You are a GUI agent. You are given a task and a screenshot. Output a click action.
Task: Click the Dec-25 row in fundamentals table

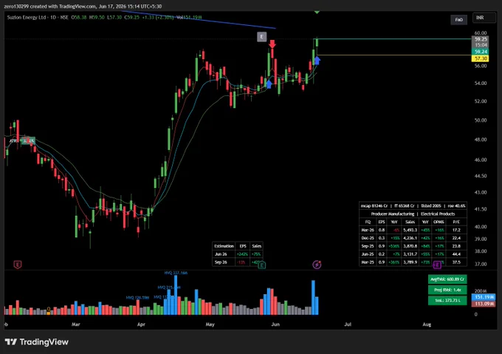(x=413, y=238)
